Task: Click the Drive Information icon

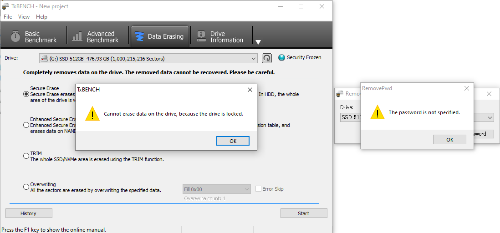Action: tap(201, 36)
